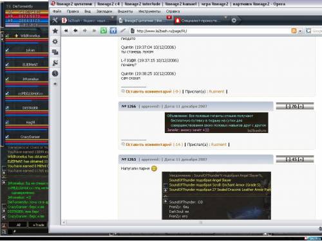Select the +Trade chat tab button
The height and width of the screenshot is (241, 322).
(38, 225)
